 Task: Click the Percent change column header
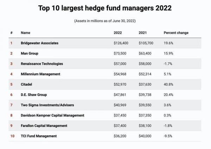(176, 33)
